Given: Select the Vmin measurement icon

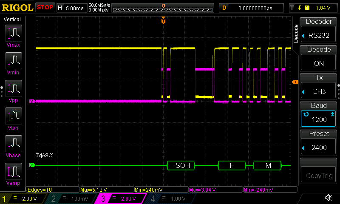Looking at the screenshot, I should tap(13, 63).
